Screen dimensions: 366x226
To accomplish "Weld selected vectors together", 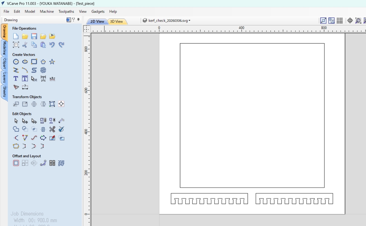I will coord(16,129).
